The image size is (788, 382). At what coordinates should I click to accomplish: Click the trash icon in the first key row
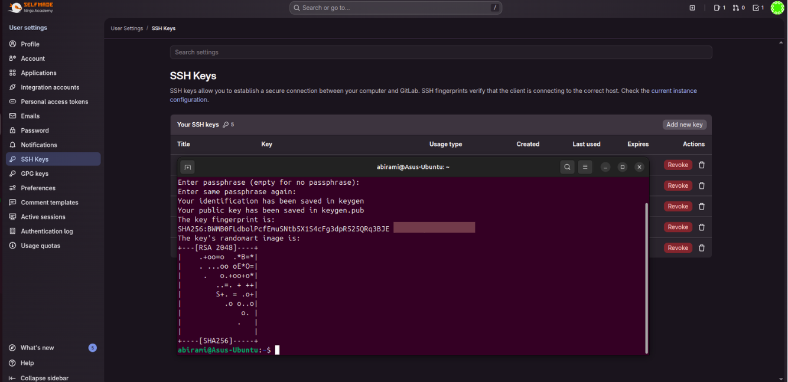tap(702, 165)
